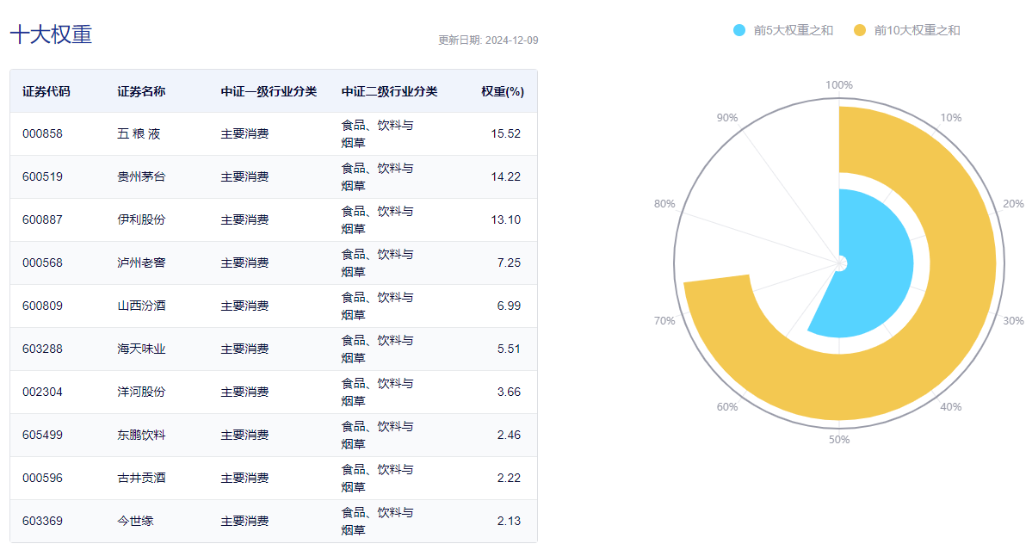The height and width of the screenshot is (550, 1032).
Task: Click weight value 2.46
Action: click(509, 435)
